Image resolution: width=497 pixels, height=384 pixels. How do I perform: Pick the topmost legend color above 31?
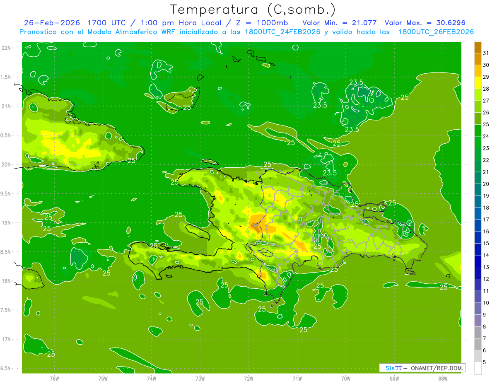pos(478,48)
